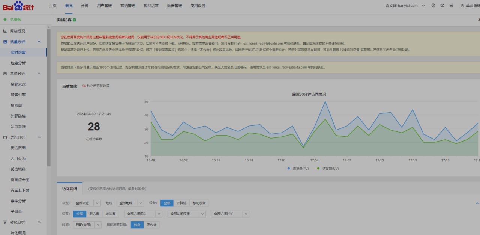Click the 网站概况 chart icon in sidebar
This screenshot has width=480, height=235.
[x=5, y=31]
